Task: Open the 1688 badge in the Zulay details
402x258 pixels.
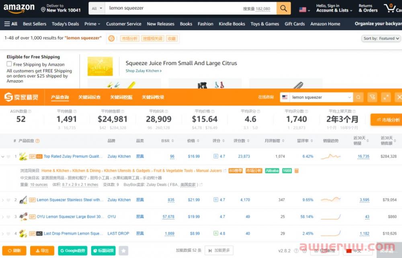Action: pyautogui.click(x=287, y=171)
